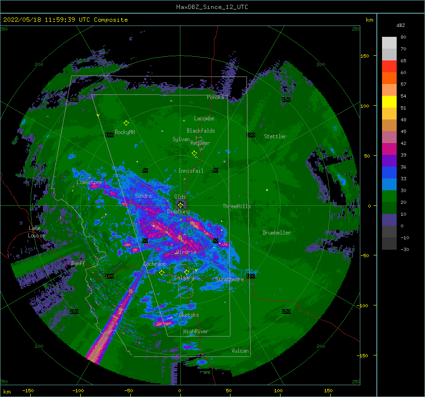Click the 150 tick on the bottom axis
The image size is (425, 397).
[x=328, y=390]
